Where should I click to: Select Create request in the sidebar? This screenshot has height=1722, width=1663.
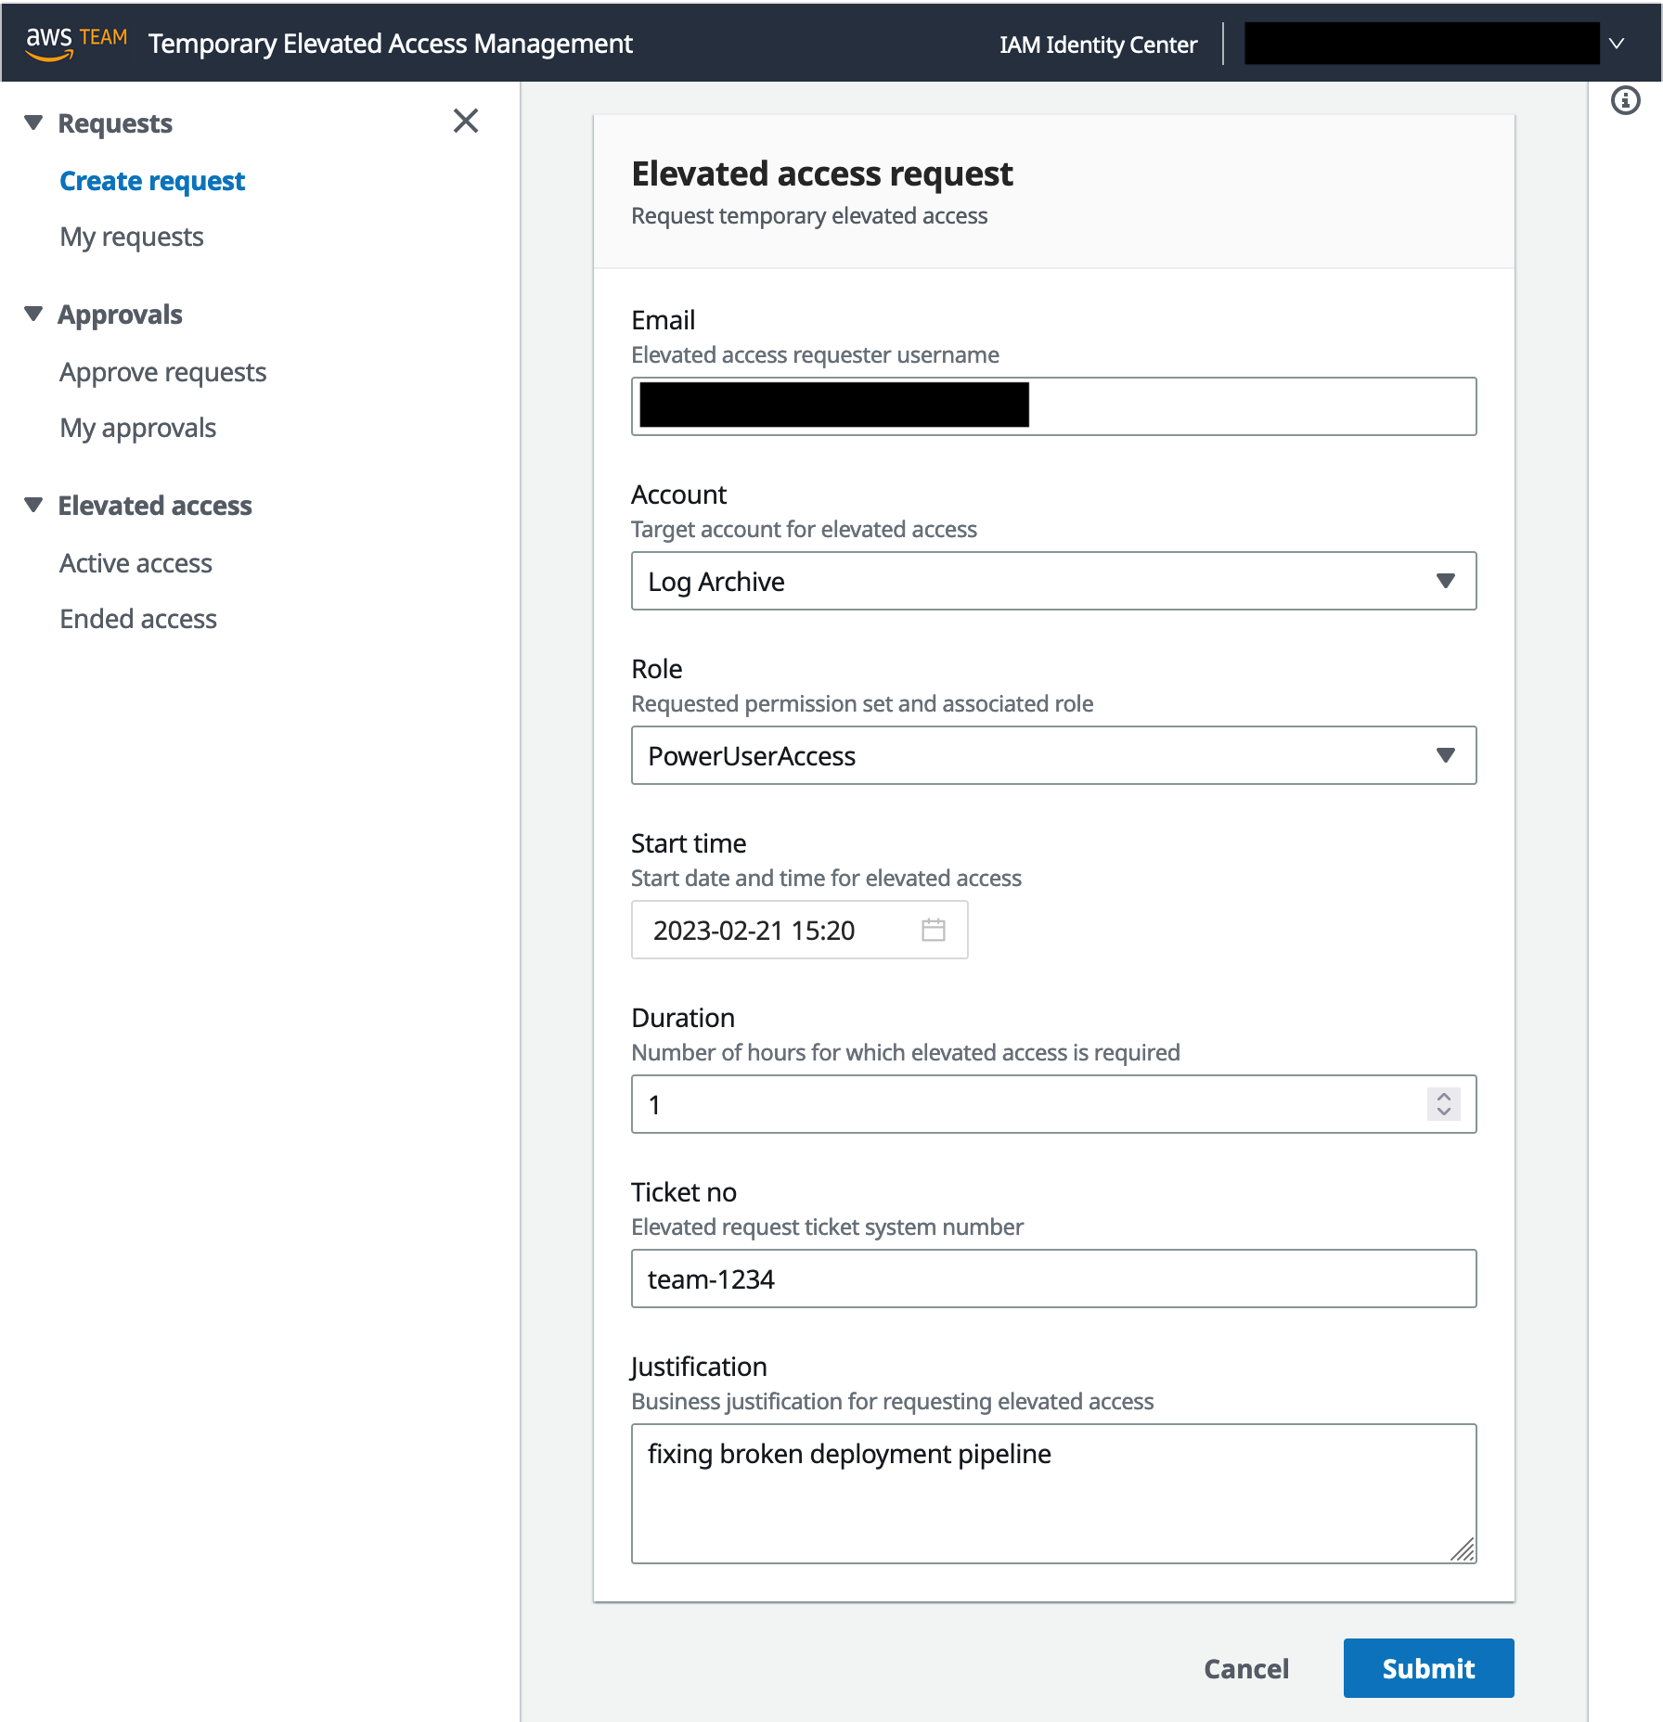point(151,180)
